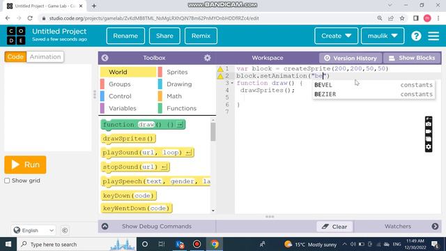Click the playSound(url, loop) block
Screen dimensions: 446x251
[x=148, y=153]
